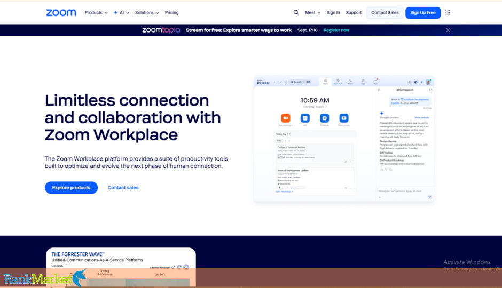This screenshot has height=288, width=502.
Task: Click the Search field in Workplace preview
Action: 300,82
